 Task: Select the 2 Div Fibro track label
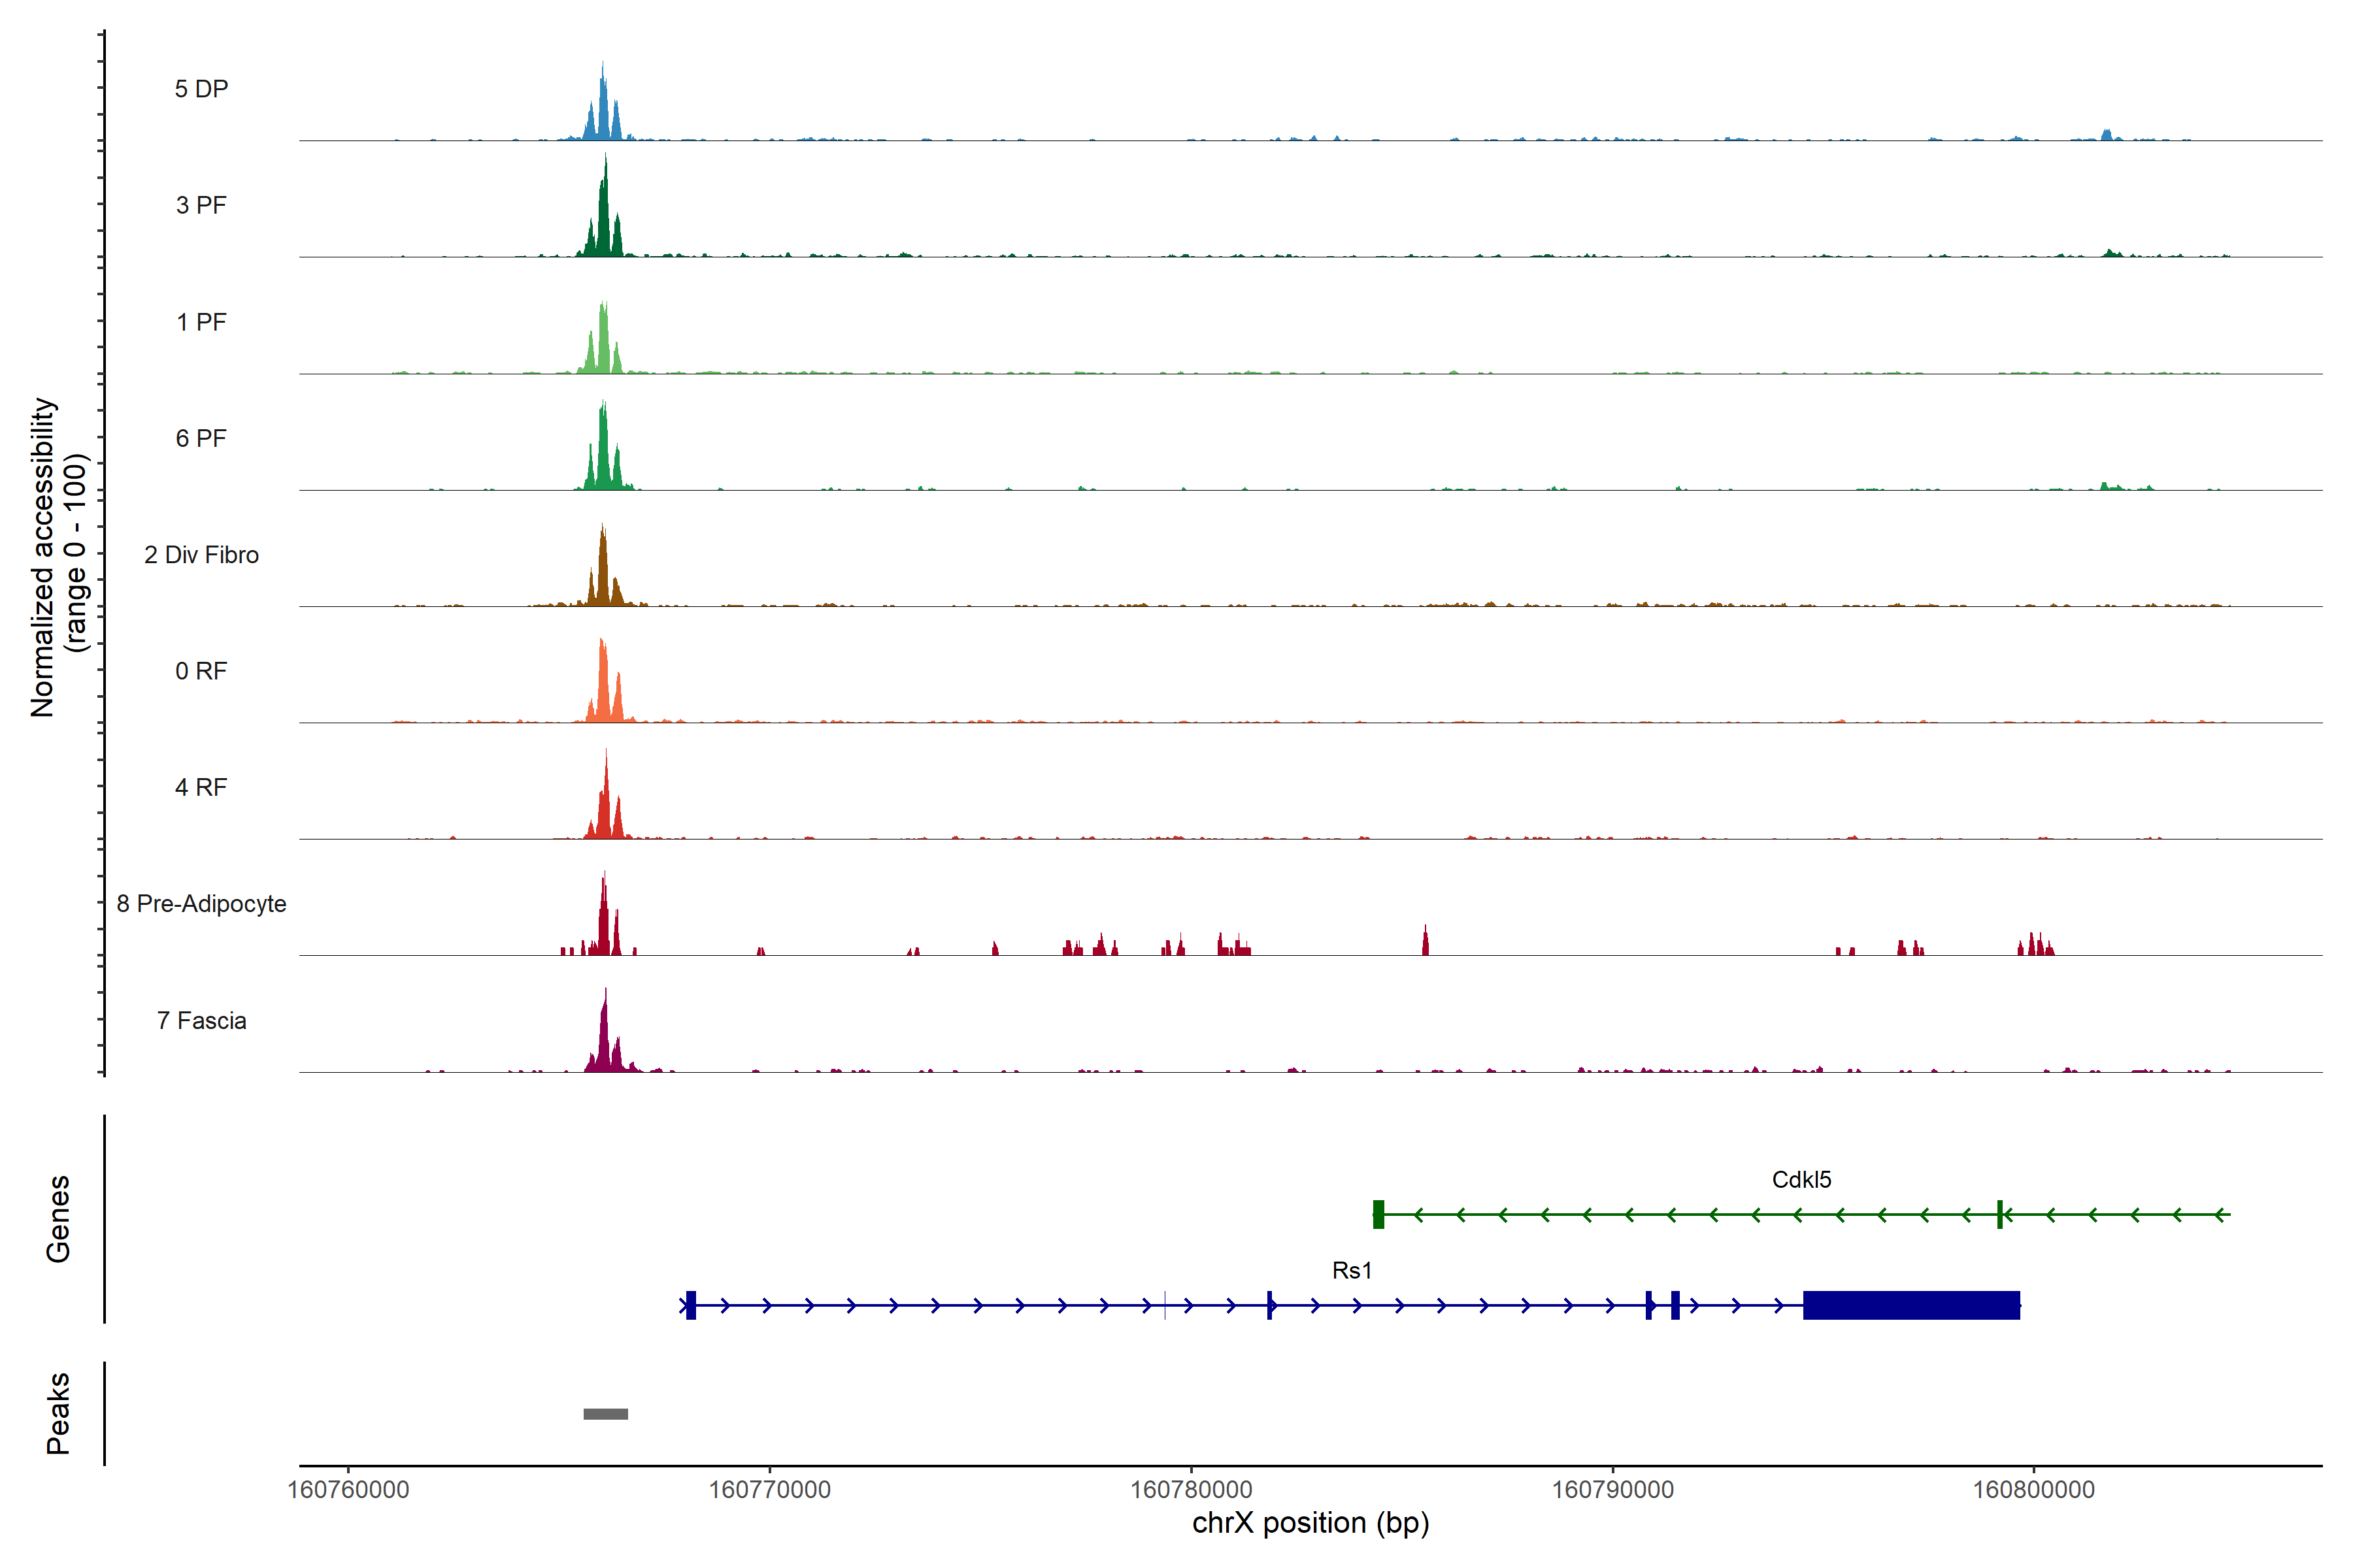coord(201,555)
